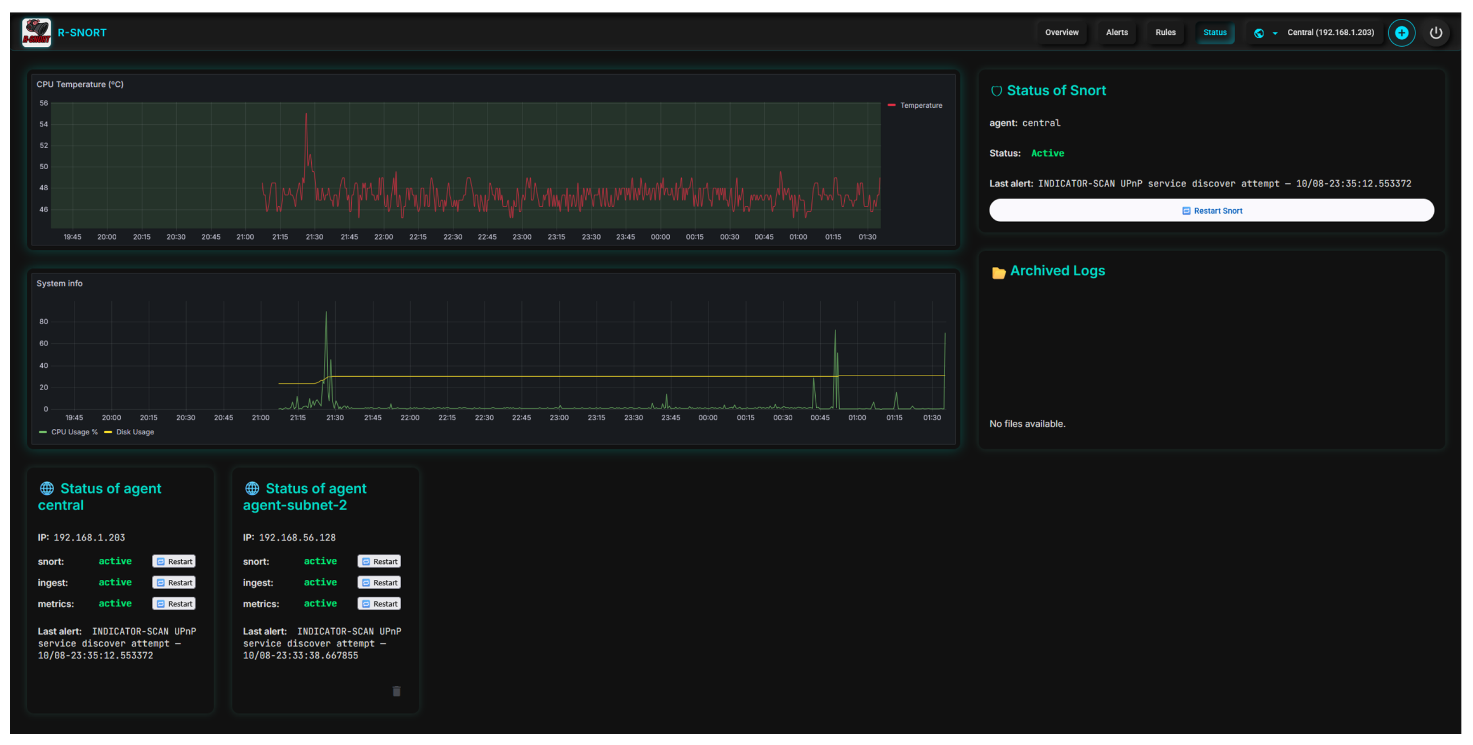Click the shield icon beside Status of Snort

996,91
